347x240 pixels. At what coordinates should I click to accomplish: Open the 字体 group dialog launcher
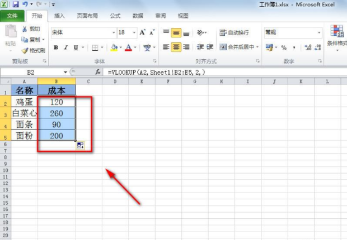(x=154, y=61)
